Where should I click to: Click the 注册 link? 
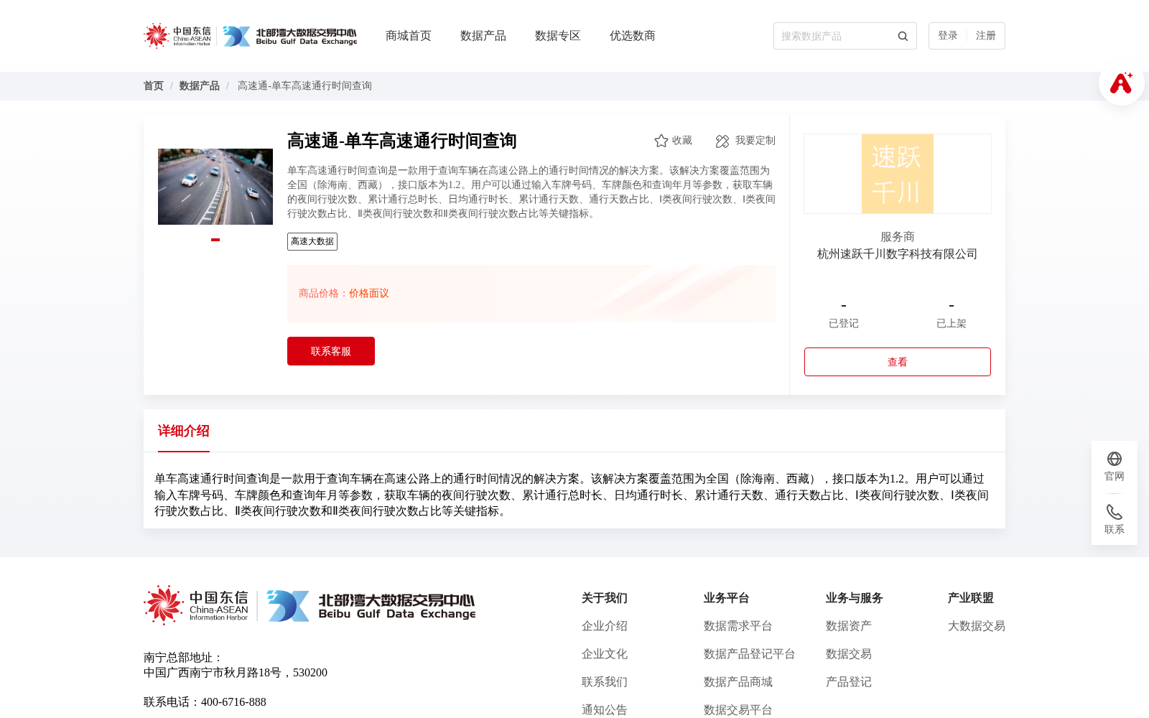point(986,36)
